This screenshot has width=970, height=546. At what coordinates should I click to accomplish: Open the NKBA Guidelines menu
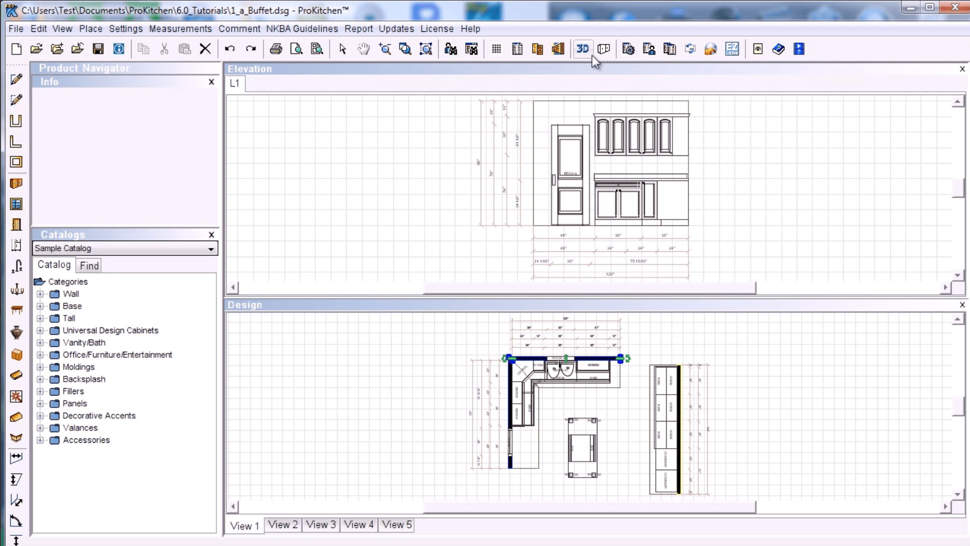[x=301, y=29]
